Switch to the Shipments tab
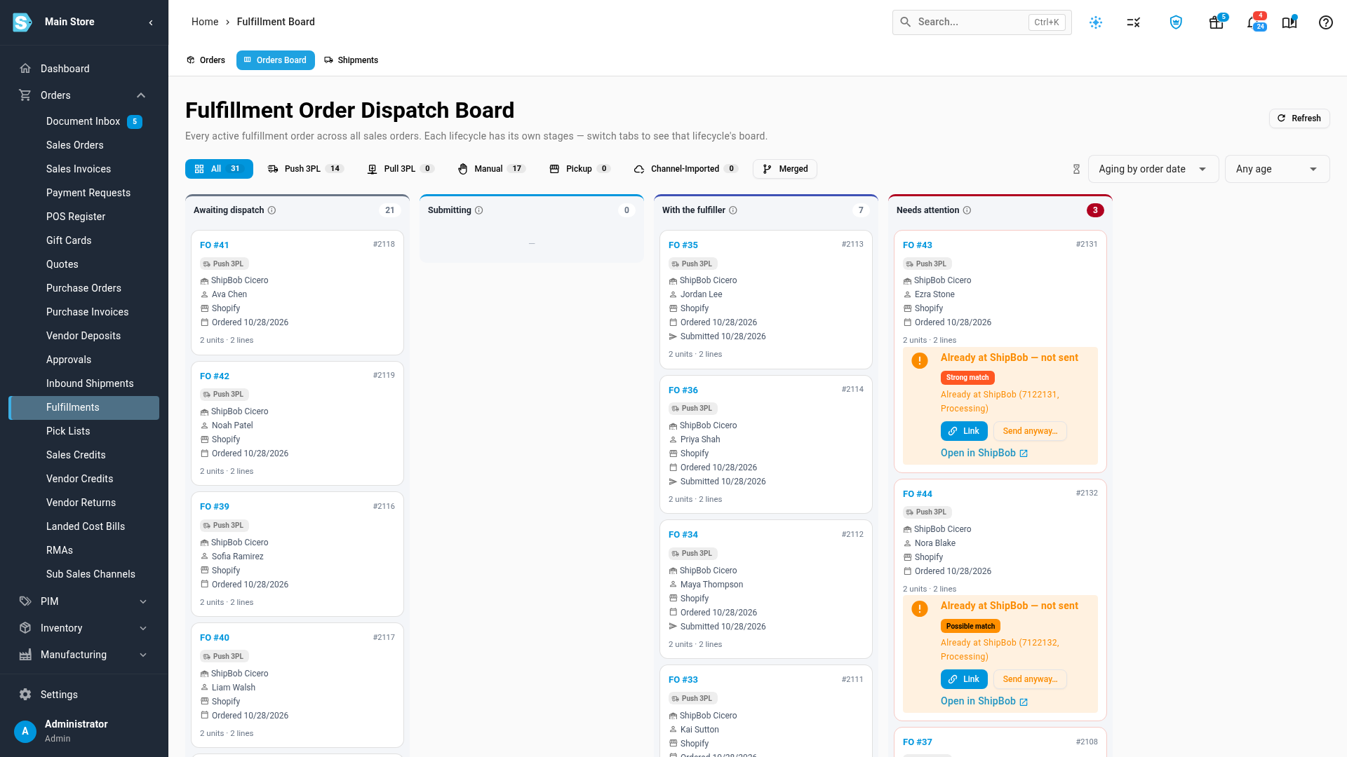This screenshot has height=757, width=1347. (x=351, y=60)
